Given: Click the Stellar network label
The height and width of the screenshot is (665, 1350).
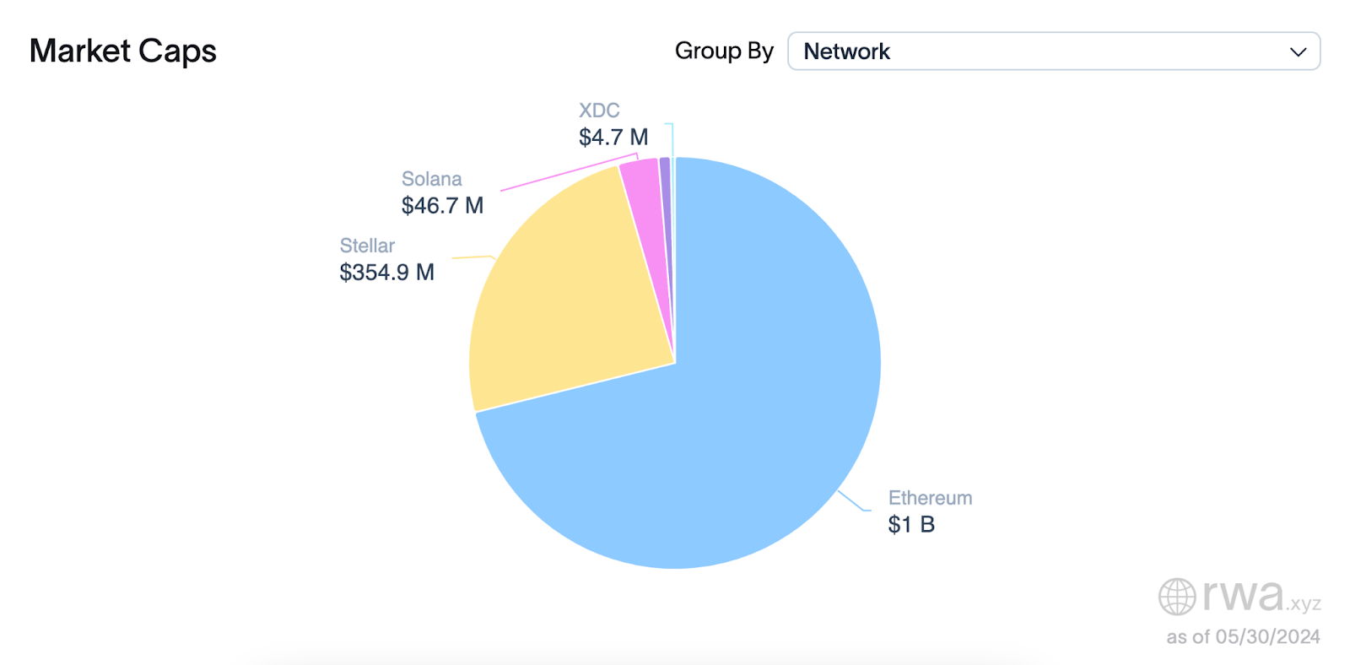Looking at the screenshot, I should [367, 246].
